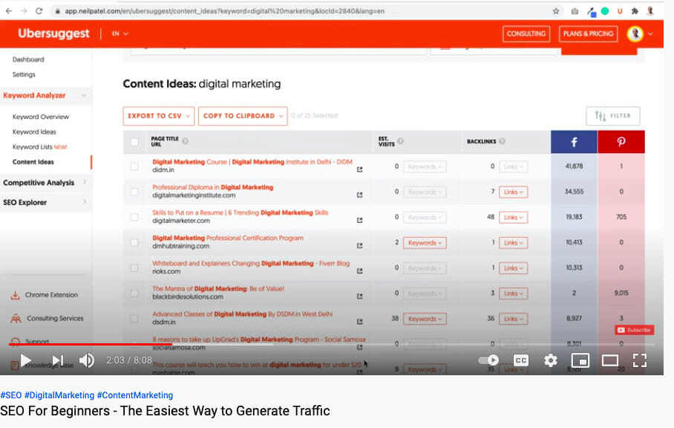The width and height of the screenshot is (674, 428).
Task: Open external link for rioks.com row
Action: (359, 271)
